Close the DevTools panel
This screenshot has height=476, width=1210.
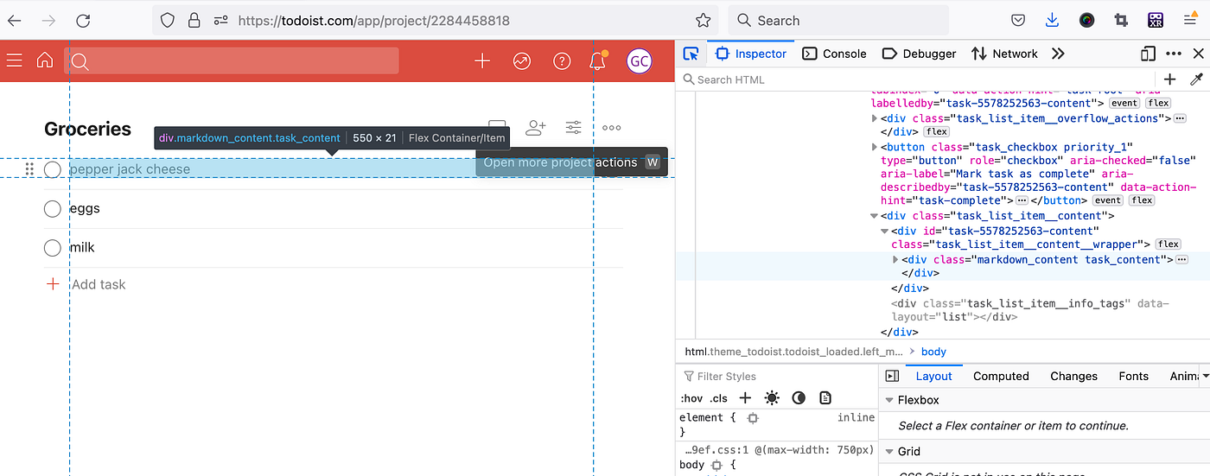click(1198, 54)
